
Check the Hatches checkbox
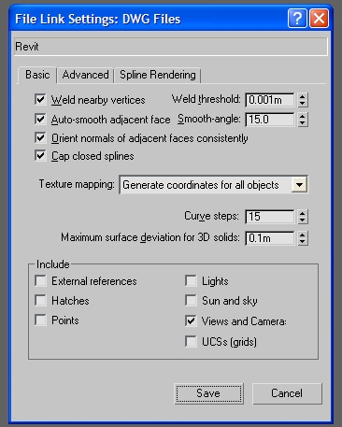tap(40, 300)
